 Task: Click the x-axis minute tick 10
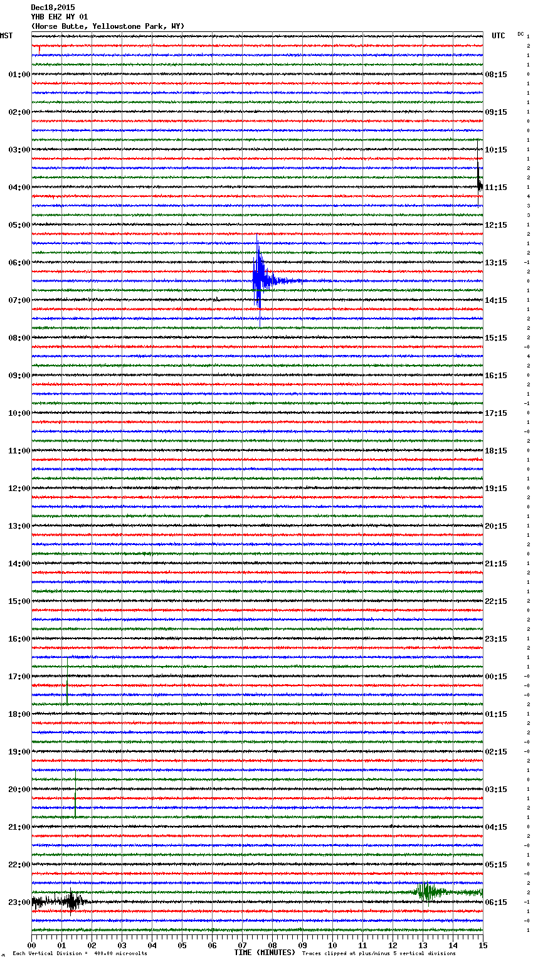pyautogui.click(x=332, y=944)
